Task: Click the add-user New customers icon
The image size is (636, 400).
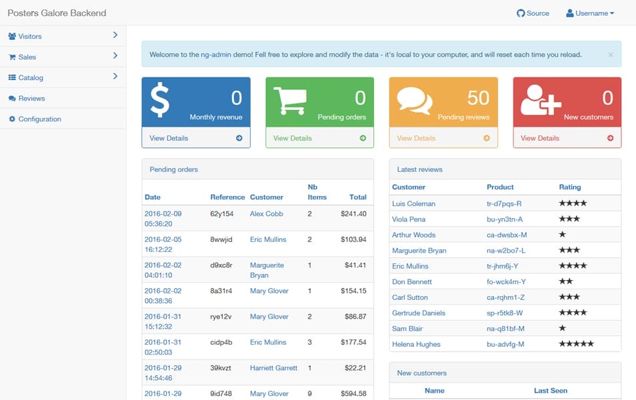Action: (x=541, y=101)
